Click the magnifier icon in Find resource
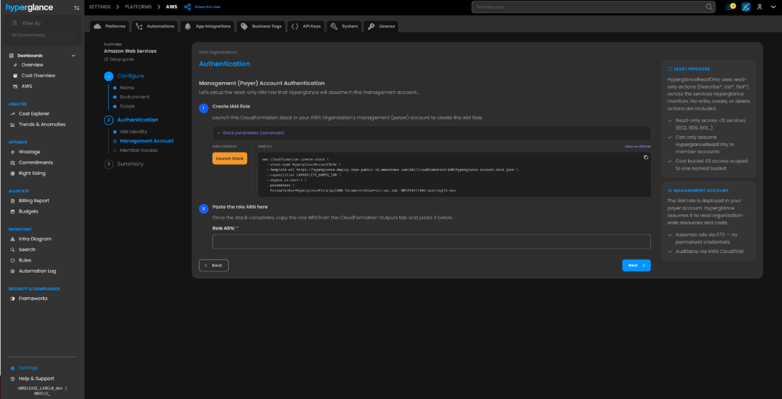Image resolution: width=782 pixels, height=399 pixels. (x=710, y=7)
